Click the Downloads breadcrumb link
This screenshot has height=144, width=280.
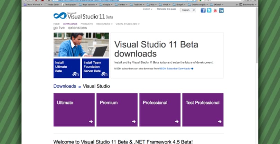click(x=65, y=86)
